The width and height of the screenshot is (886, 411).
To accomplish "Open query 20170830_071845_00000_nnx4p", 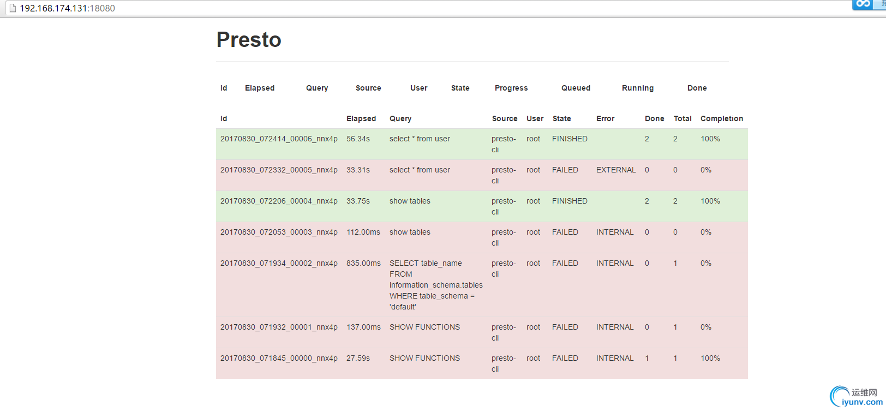I will click(x=279, y=358).
